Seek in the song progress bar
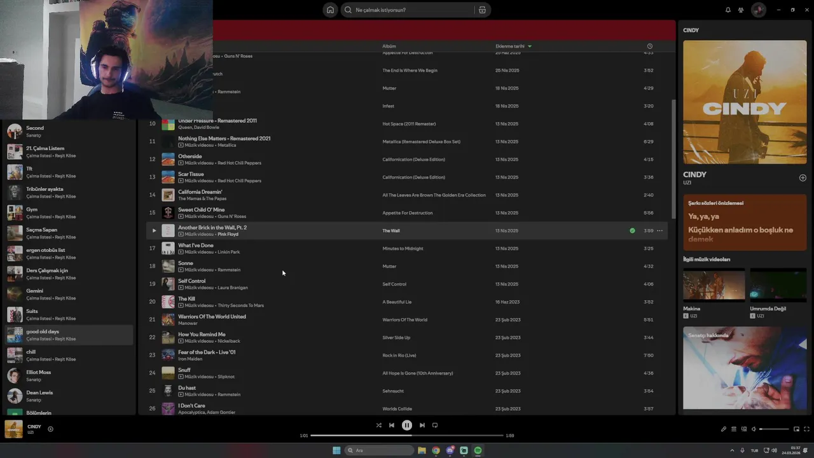814x458 pixels. [407, 436]
